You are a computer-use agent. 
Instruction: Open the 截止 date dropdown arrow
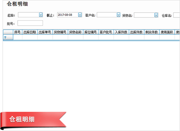coord(80,15)
